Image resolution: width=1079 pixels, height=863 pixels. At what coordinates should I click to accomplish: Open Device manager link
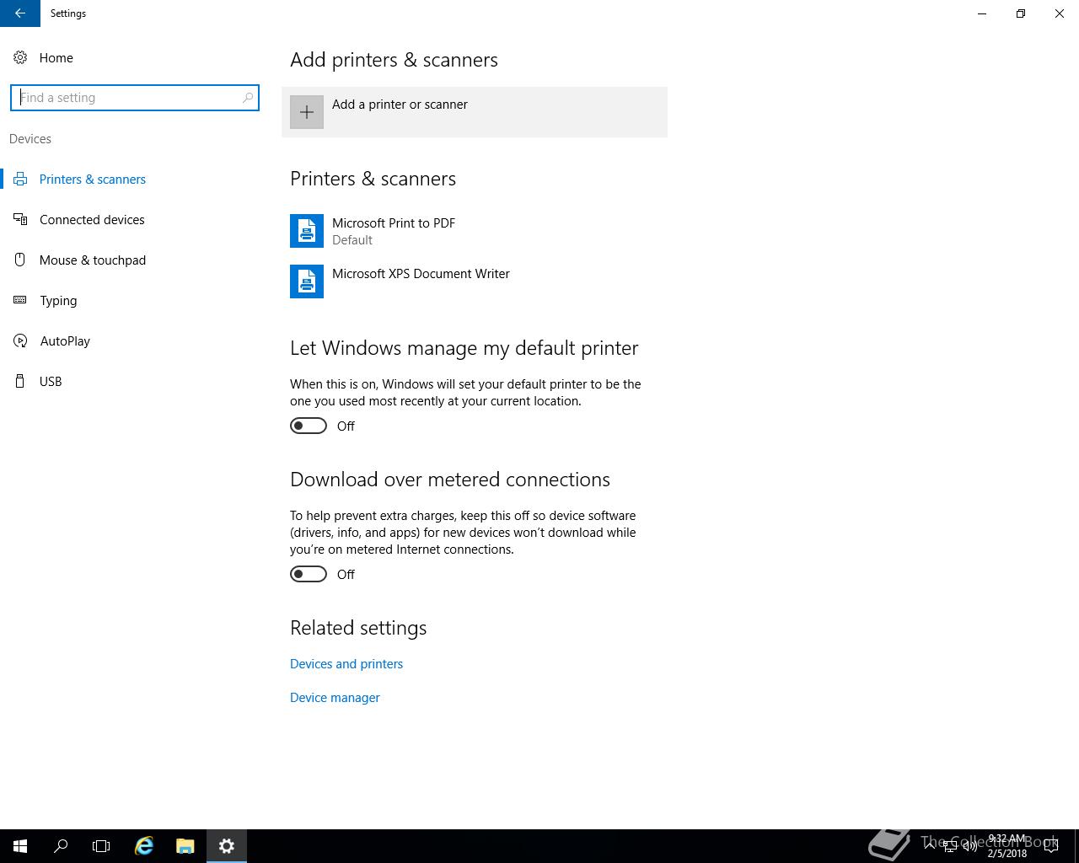[x=335, y=698]
